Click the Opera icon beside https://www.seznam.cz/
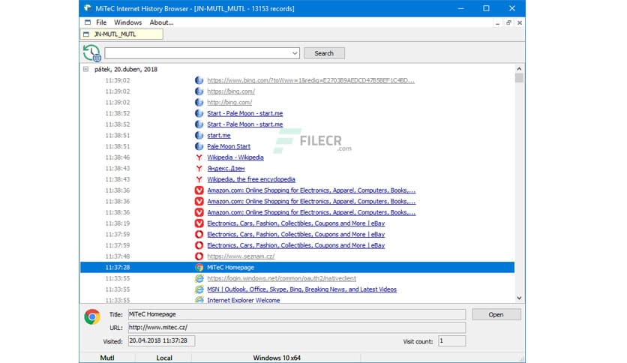627x363 pixels. [x=199, y=256]
